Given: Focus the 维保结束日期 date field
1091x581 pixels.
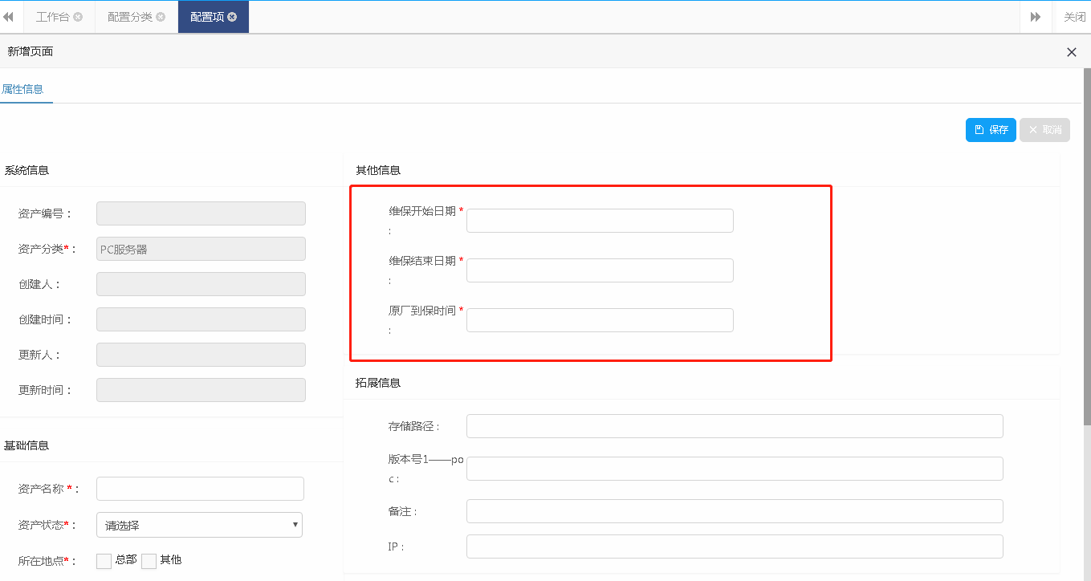Looking at the screenshot, I should 600,270.
